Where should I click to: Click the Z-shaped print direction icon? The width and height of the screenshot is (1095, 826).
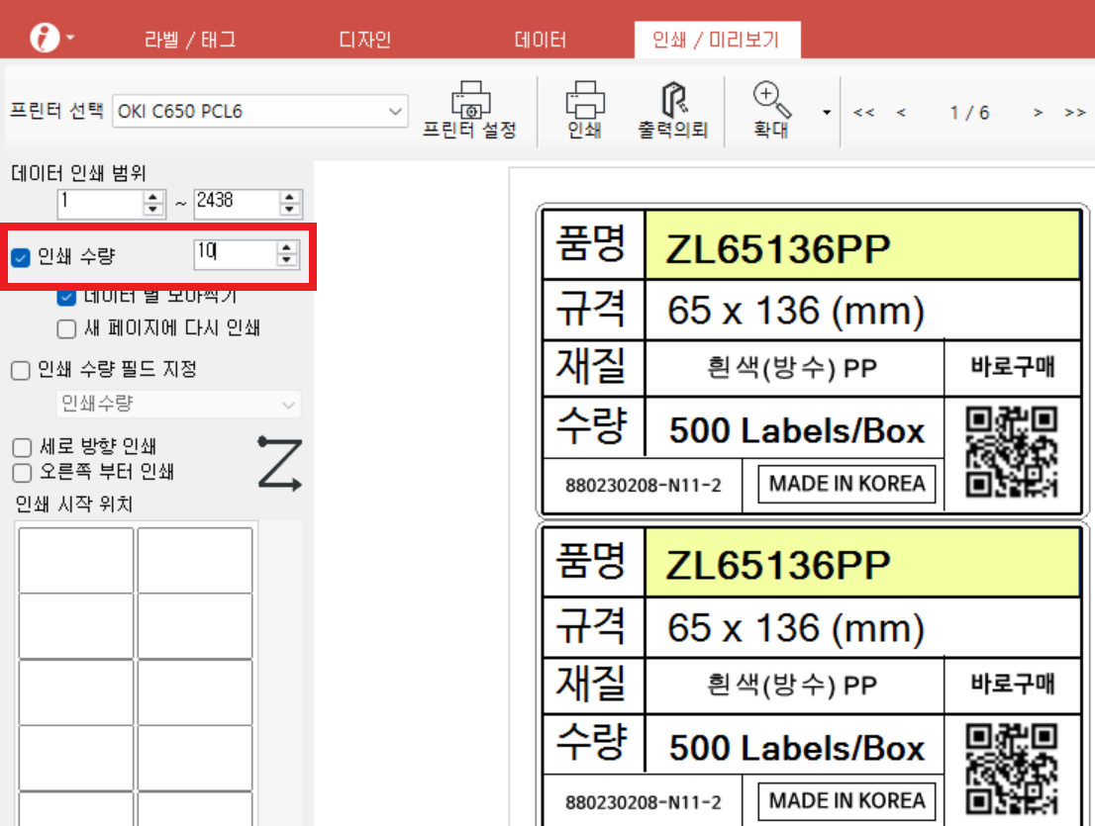pos(279,463)
